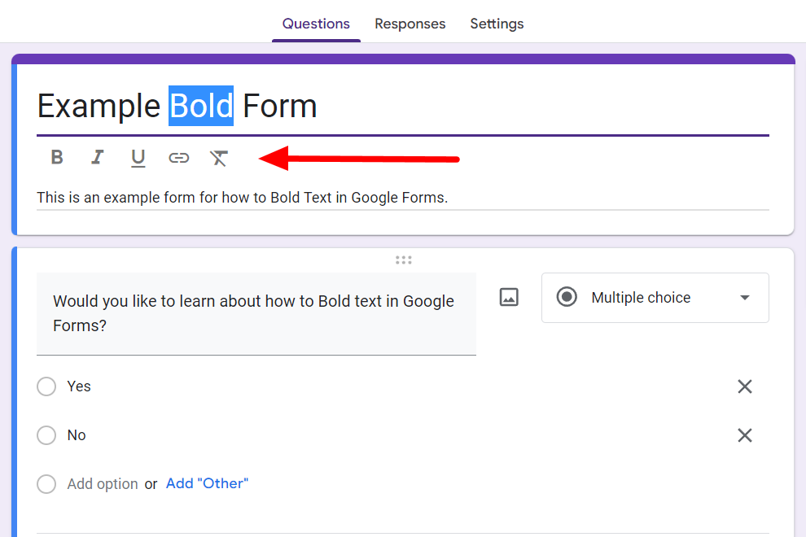Insert a link in the title
The width and height of the screenshot is (806, 537).
tap(179, 158)
